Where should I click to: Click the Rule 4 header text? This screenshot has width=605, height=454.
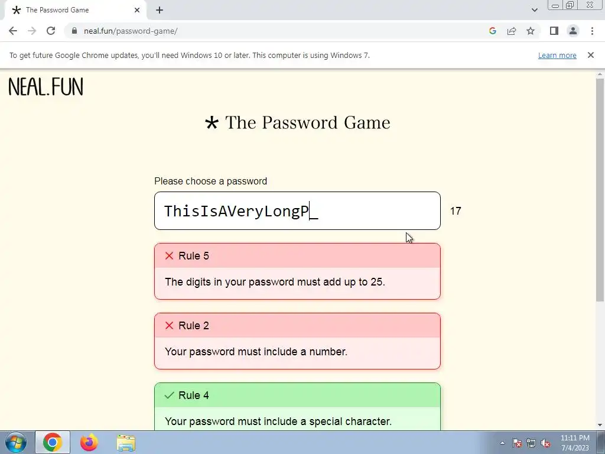point(194,395)
